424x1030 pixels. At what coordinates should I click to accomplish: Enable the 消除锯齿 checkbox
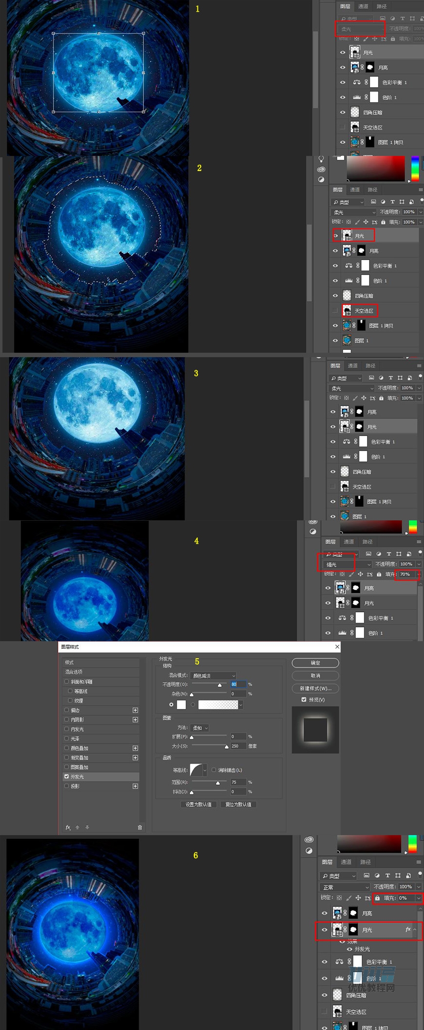click(214, 770)
